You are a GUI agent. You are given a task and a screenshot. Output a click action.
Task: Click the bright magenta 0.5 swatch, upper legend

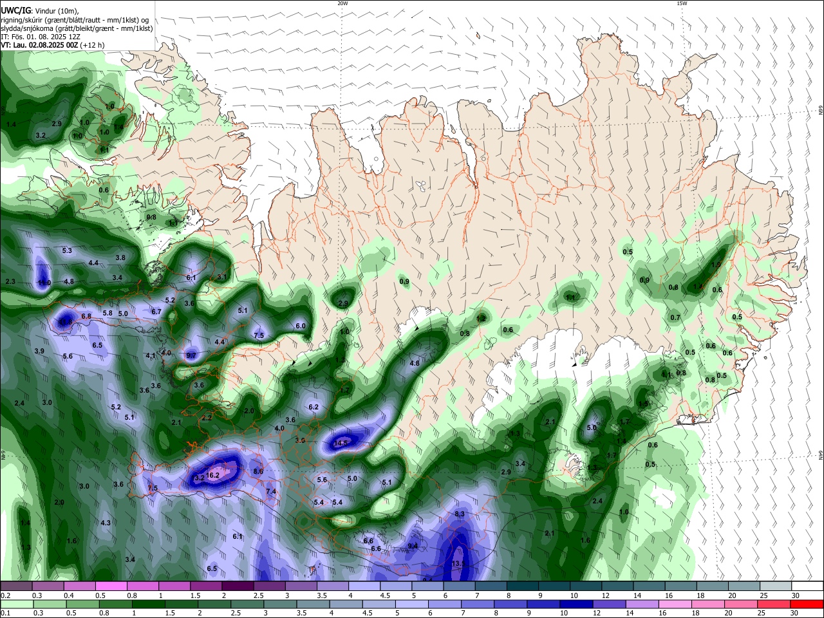point(111,586)
